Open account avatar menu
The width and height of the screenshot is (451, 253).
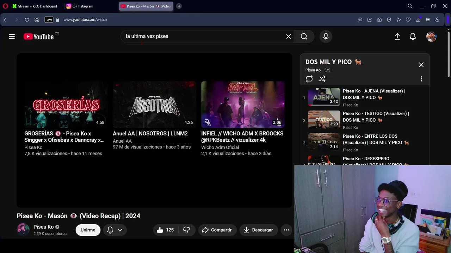pyautogui.click(x=432, y=37)
